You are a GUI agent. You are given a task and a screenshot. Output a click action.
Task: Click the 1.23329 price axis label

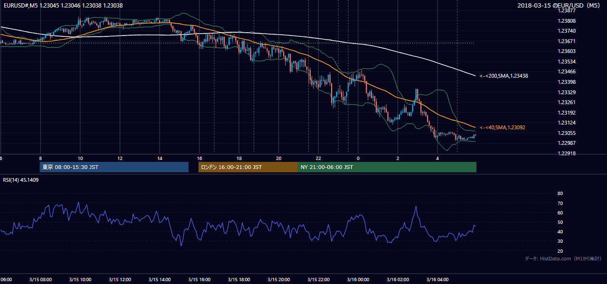point(567,92)
